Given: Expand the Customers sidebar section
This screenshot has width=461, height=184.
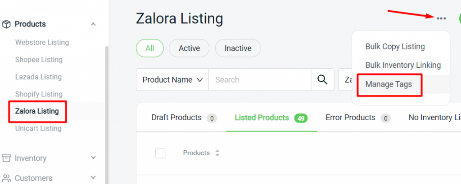Looking at the screenshot, I should [x=94, y=178].
